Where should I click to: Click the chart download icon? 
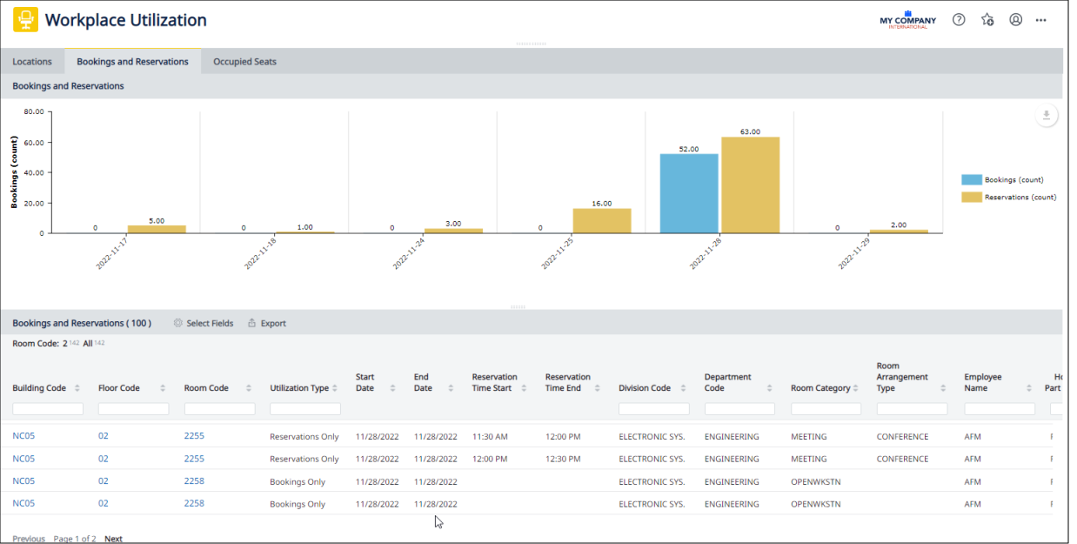[x=1047, y=116]
